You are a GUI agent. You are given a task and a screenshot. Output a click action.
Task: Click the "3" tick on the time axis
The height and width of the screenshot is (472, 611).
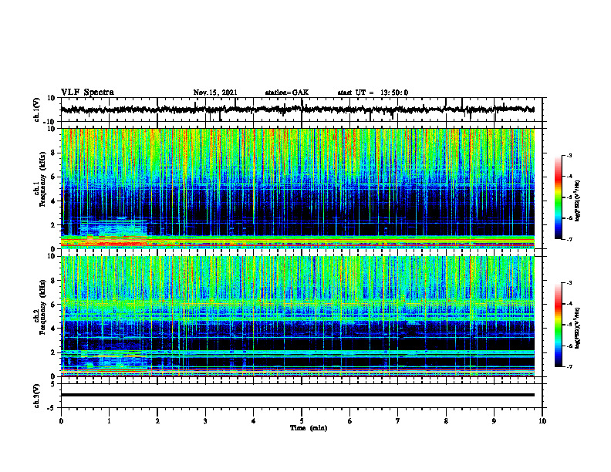tap(205, 421)
